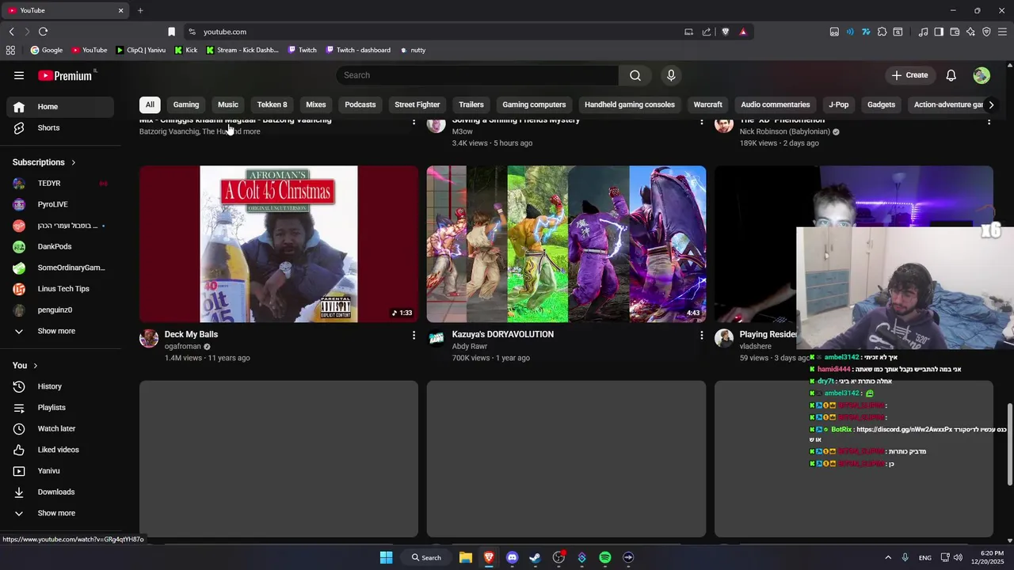Select the Tekken 8 chip
This screenshot has width=1014, height=570.
[x=272, y=104]
